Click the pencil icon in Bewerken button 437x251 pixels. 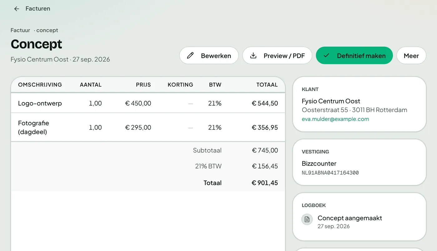click(190, 56)
